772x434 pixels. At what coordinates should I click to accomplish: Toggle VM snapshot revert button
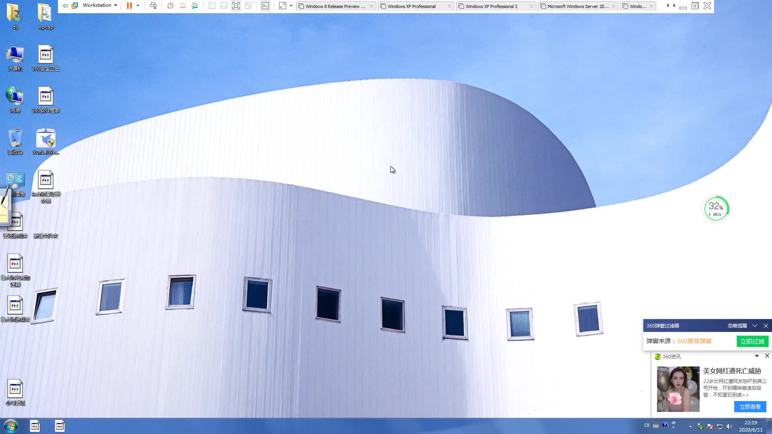[x=183, y=6]
